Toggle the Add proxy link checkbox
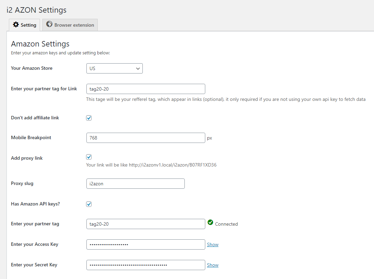The width and height of the screenshot is (374, 279). (x=89, y=157)
